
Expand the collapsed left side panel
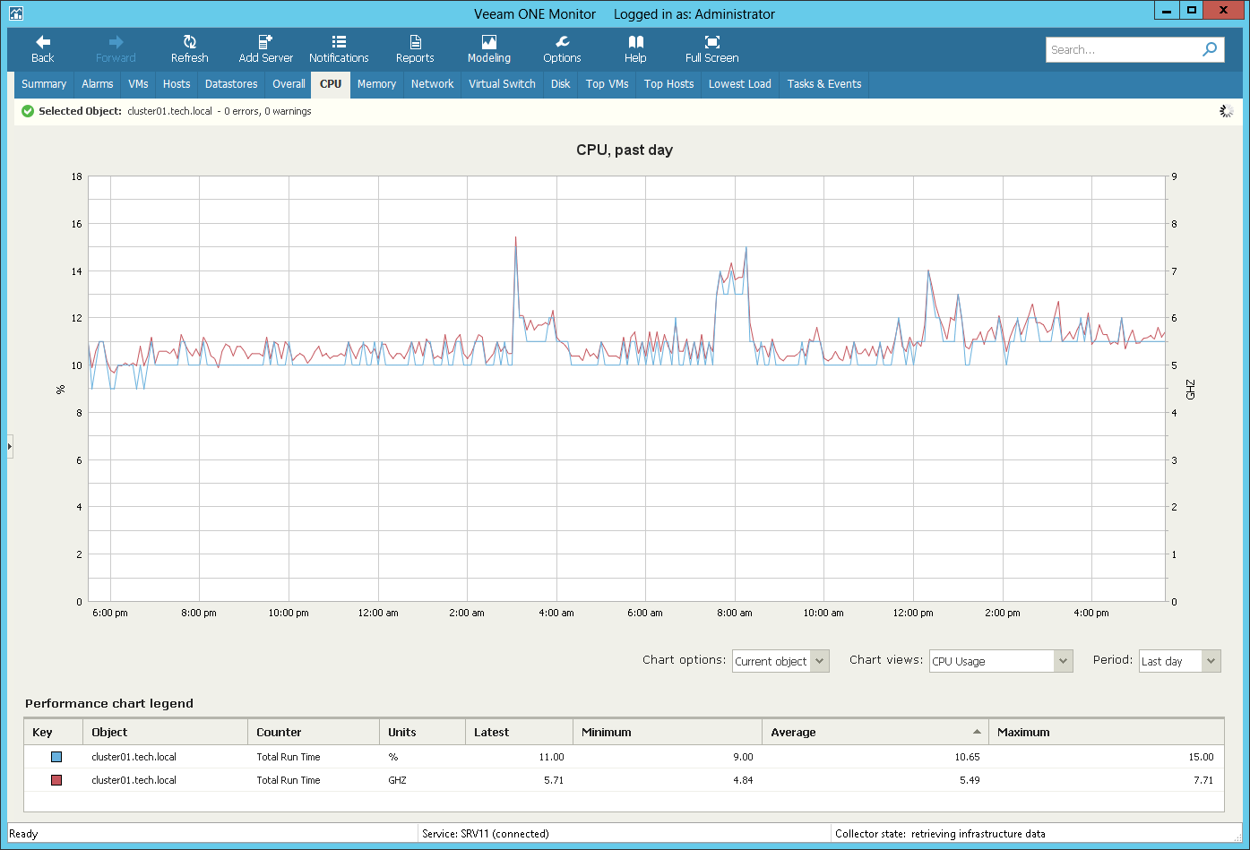click(x=10, y=445)
